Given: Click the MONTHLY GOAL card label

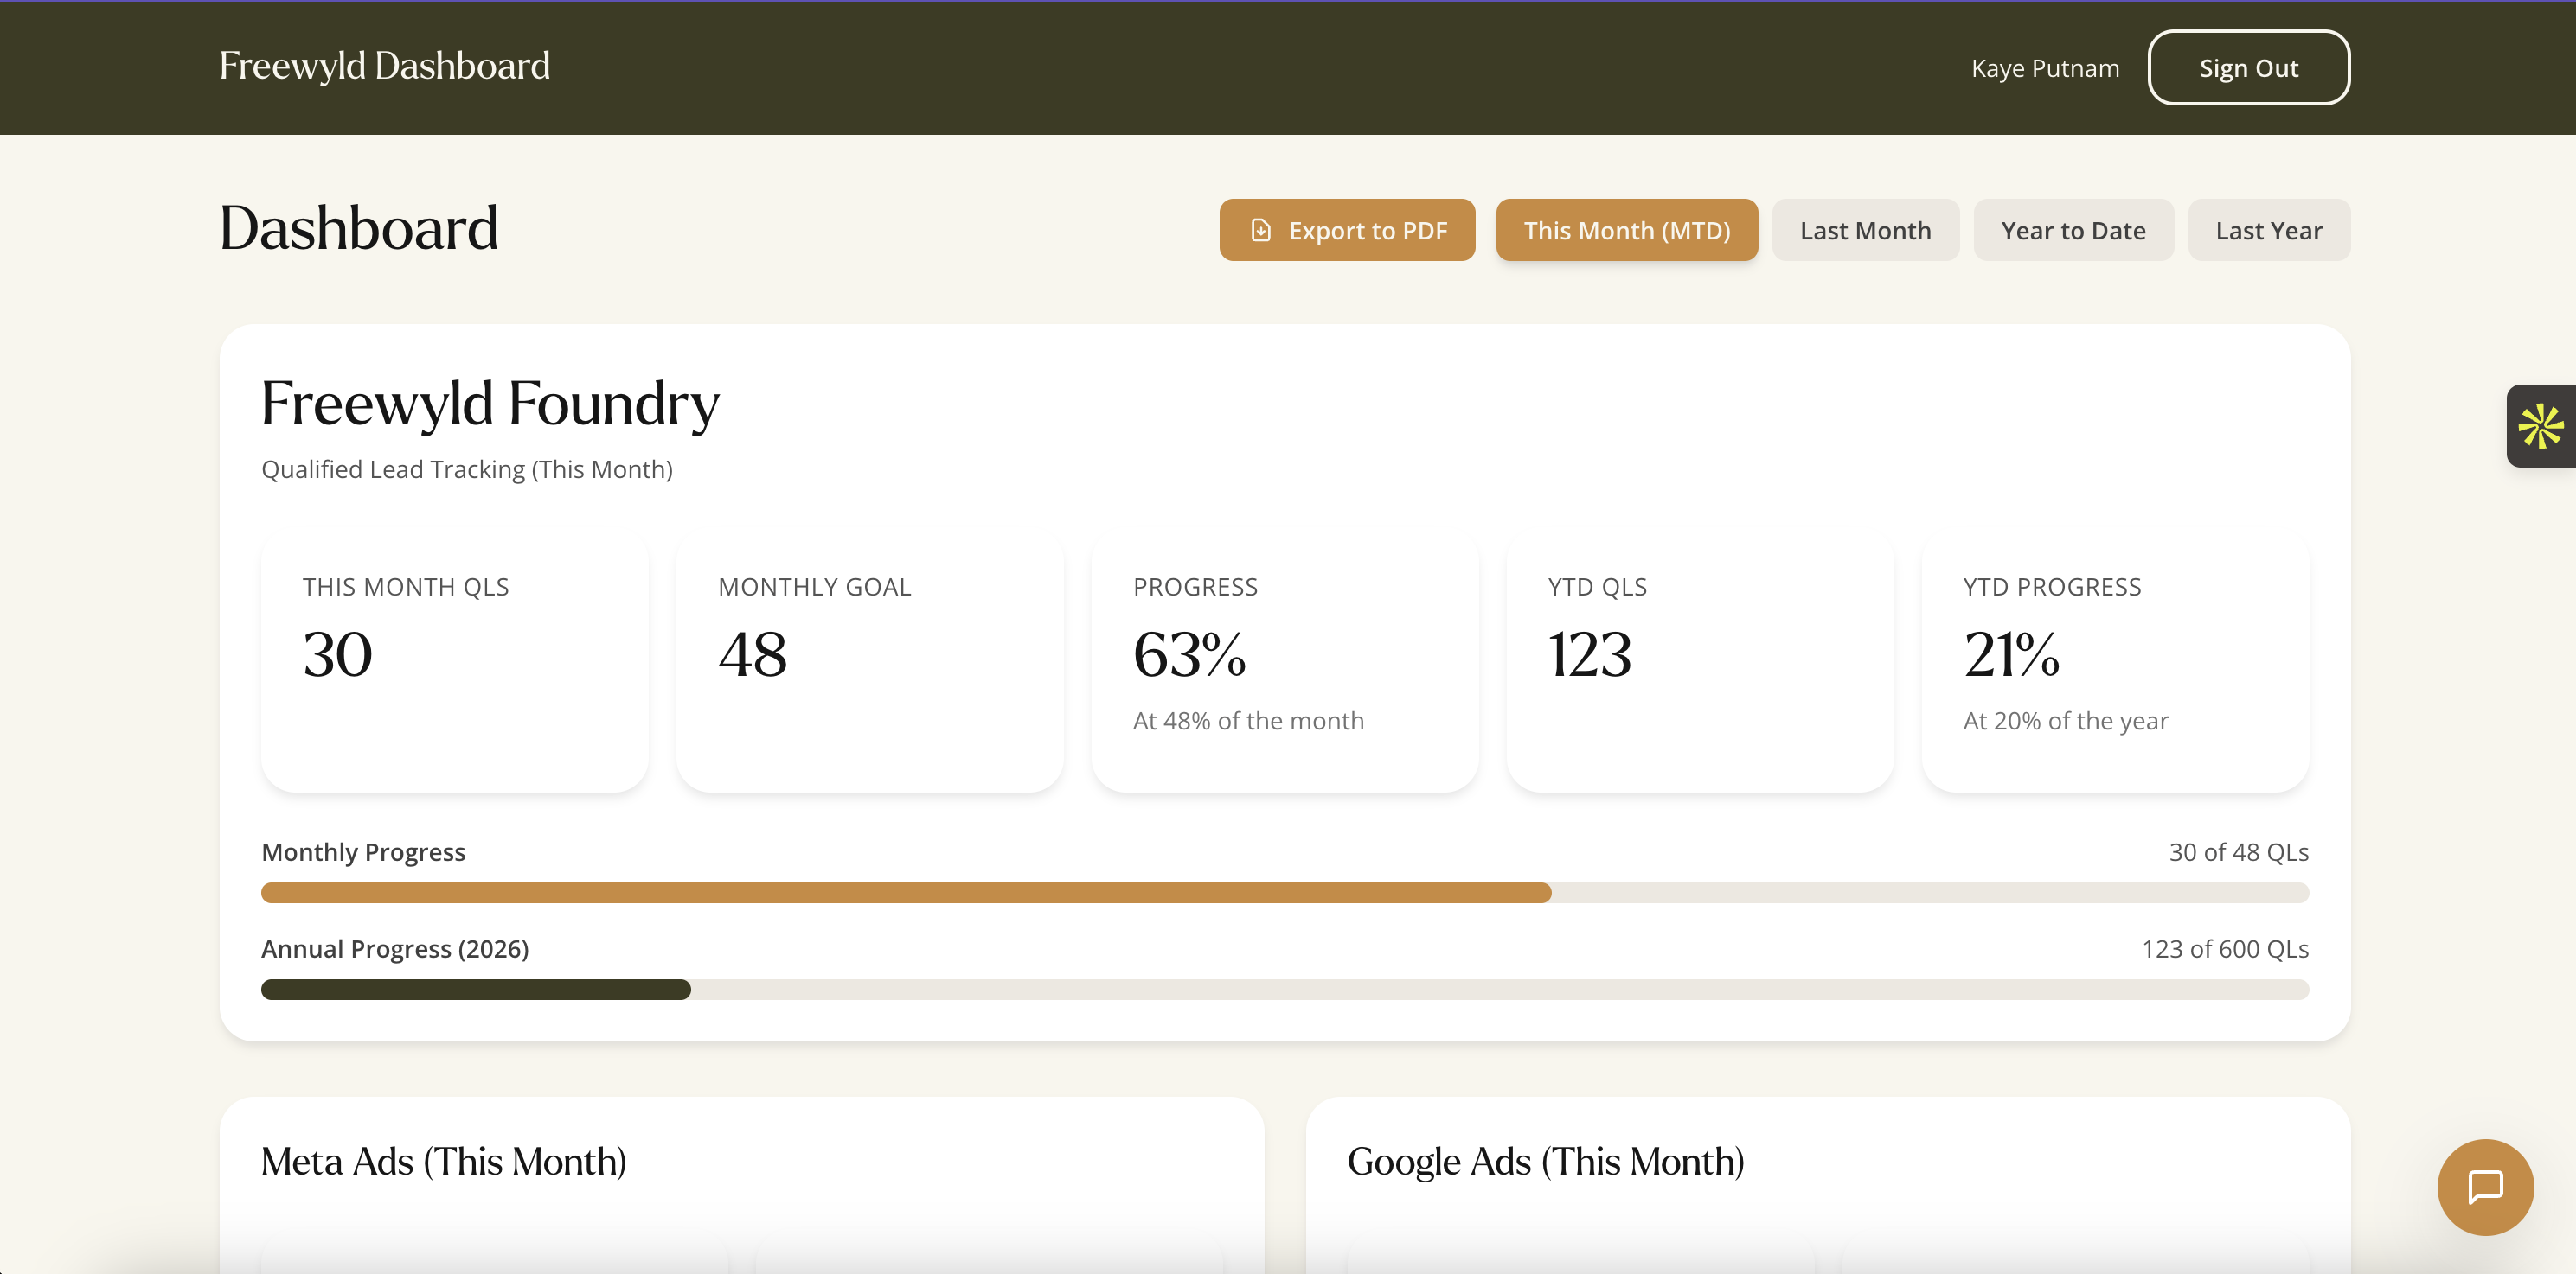Looking at the screenshot, I should (x=815, y=587).
